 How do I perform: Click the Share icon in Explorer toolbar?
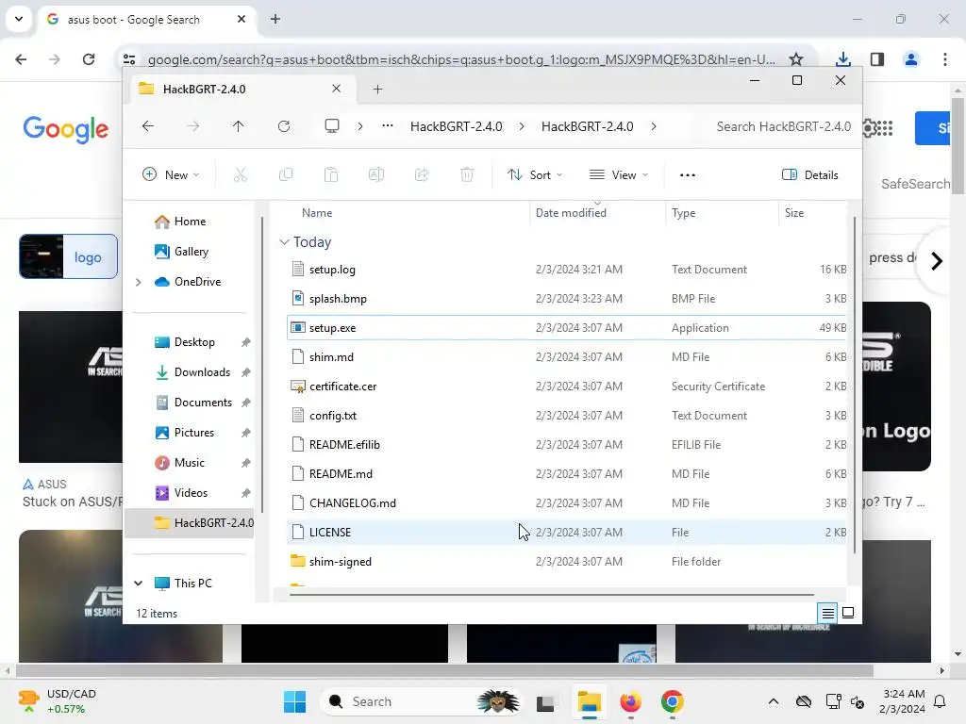pyautogui.click(x=422, y=174)
